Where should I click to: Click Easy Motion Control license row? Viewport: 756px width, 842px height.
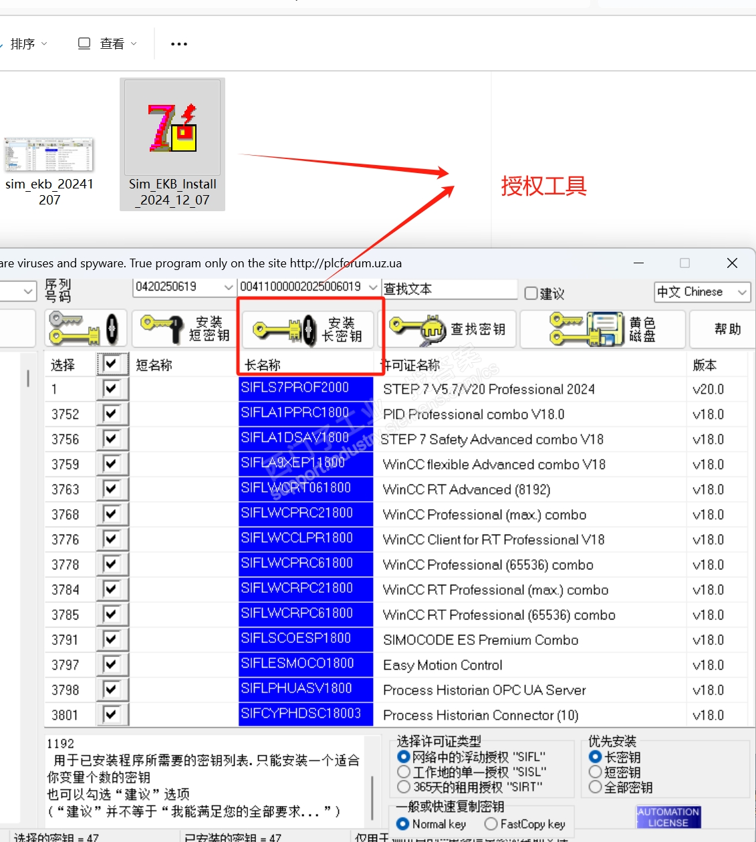(x=443, y=665)
